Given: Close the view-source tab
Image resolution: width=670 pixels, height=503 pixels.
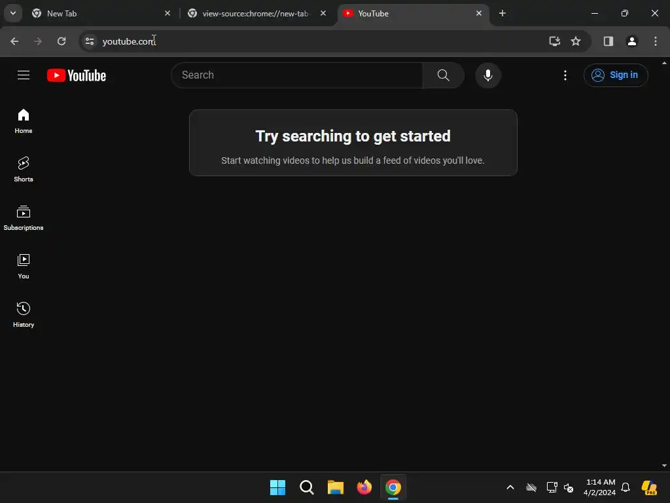Looking at the screenshot, I should click(x=323, y=13).
